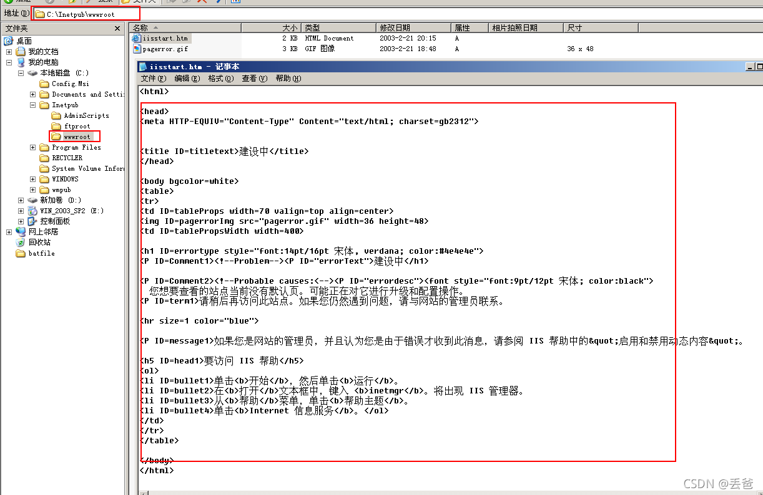This screenshot has height=495, width=763.
Task: Click the "HTML Document" type cell
Action: [x=329, y=38]
